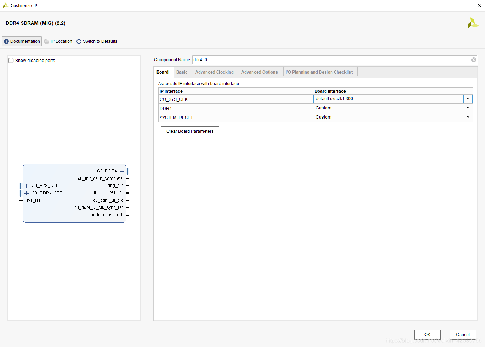Click the Cancel button
This screenshot has height=347, width=485.
click(x=463, y=335)
